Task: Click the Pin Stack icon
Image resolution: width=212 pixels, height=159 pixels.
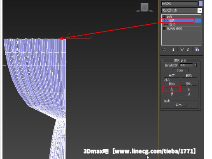Action: [164, 49]
